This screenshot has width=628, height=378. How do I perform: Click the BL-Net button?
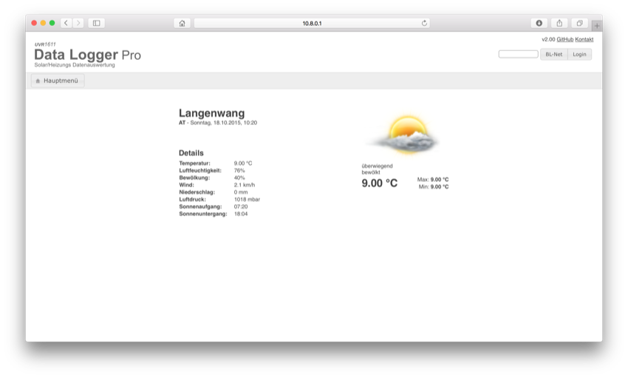point(554,54)
